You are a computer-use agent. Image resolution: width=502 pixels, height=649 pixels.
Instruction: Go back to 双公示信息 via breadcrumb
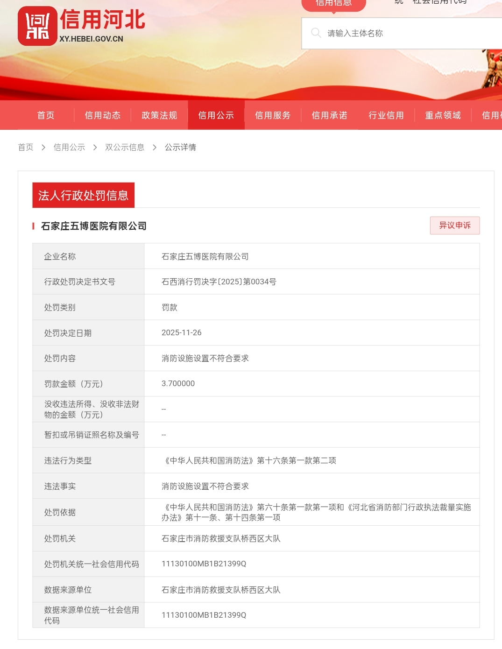[125, 148]
